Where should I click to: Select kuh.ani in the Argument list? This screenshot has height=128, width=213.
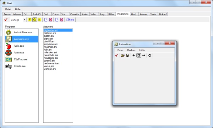coord(58,50)
